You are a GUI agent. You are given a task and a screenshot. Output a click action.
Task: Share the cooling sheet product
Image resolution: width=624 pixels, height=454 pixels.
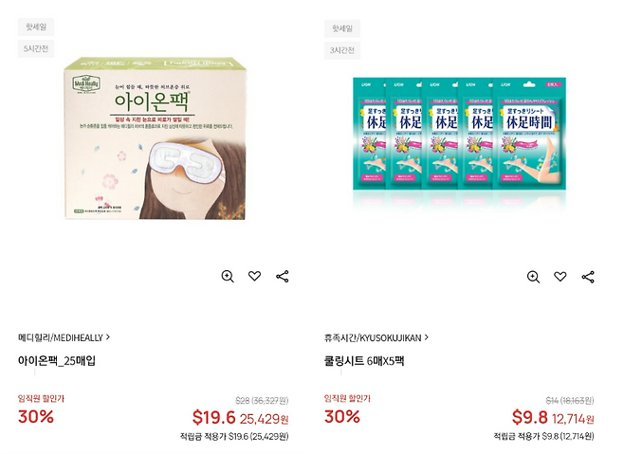(588, 277)
